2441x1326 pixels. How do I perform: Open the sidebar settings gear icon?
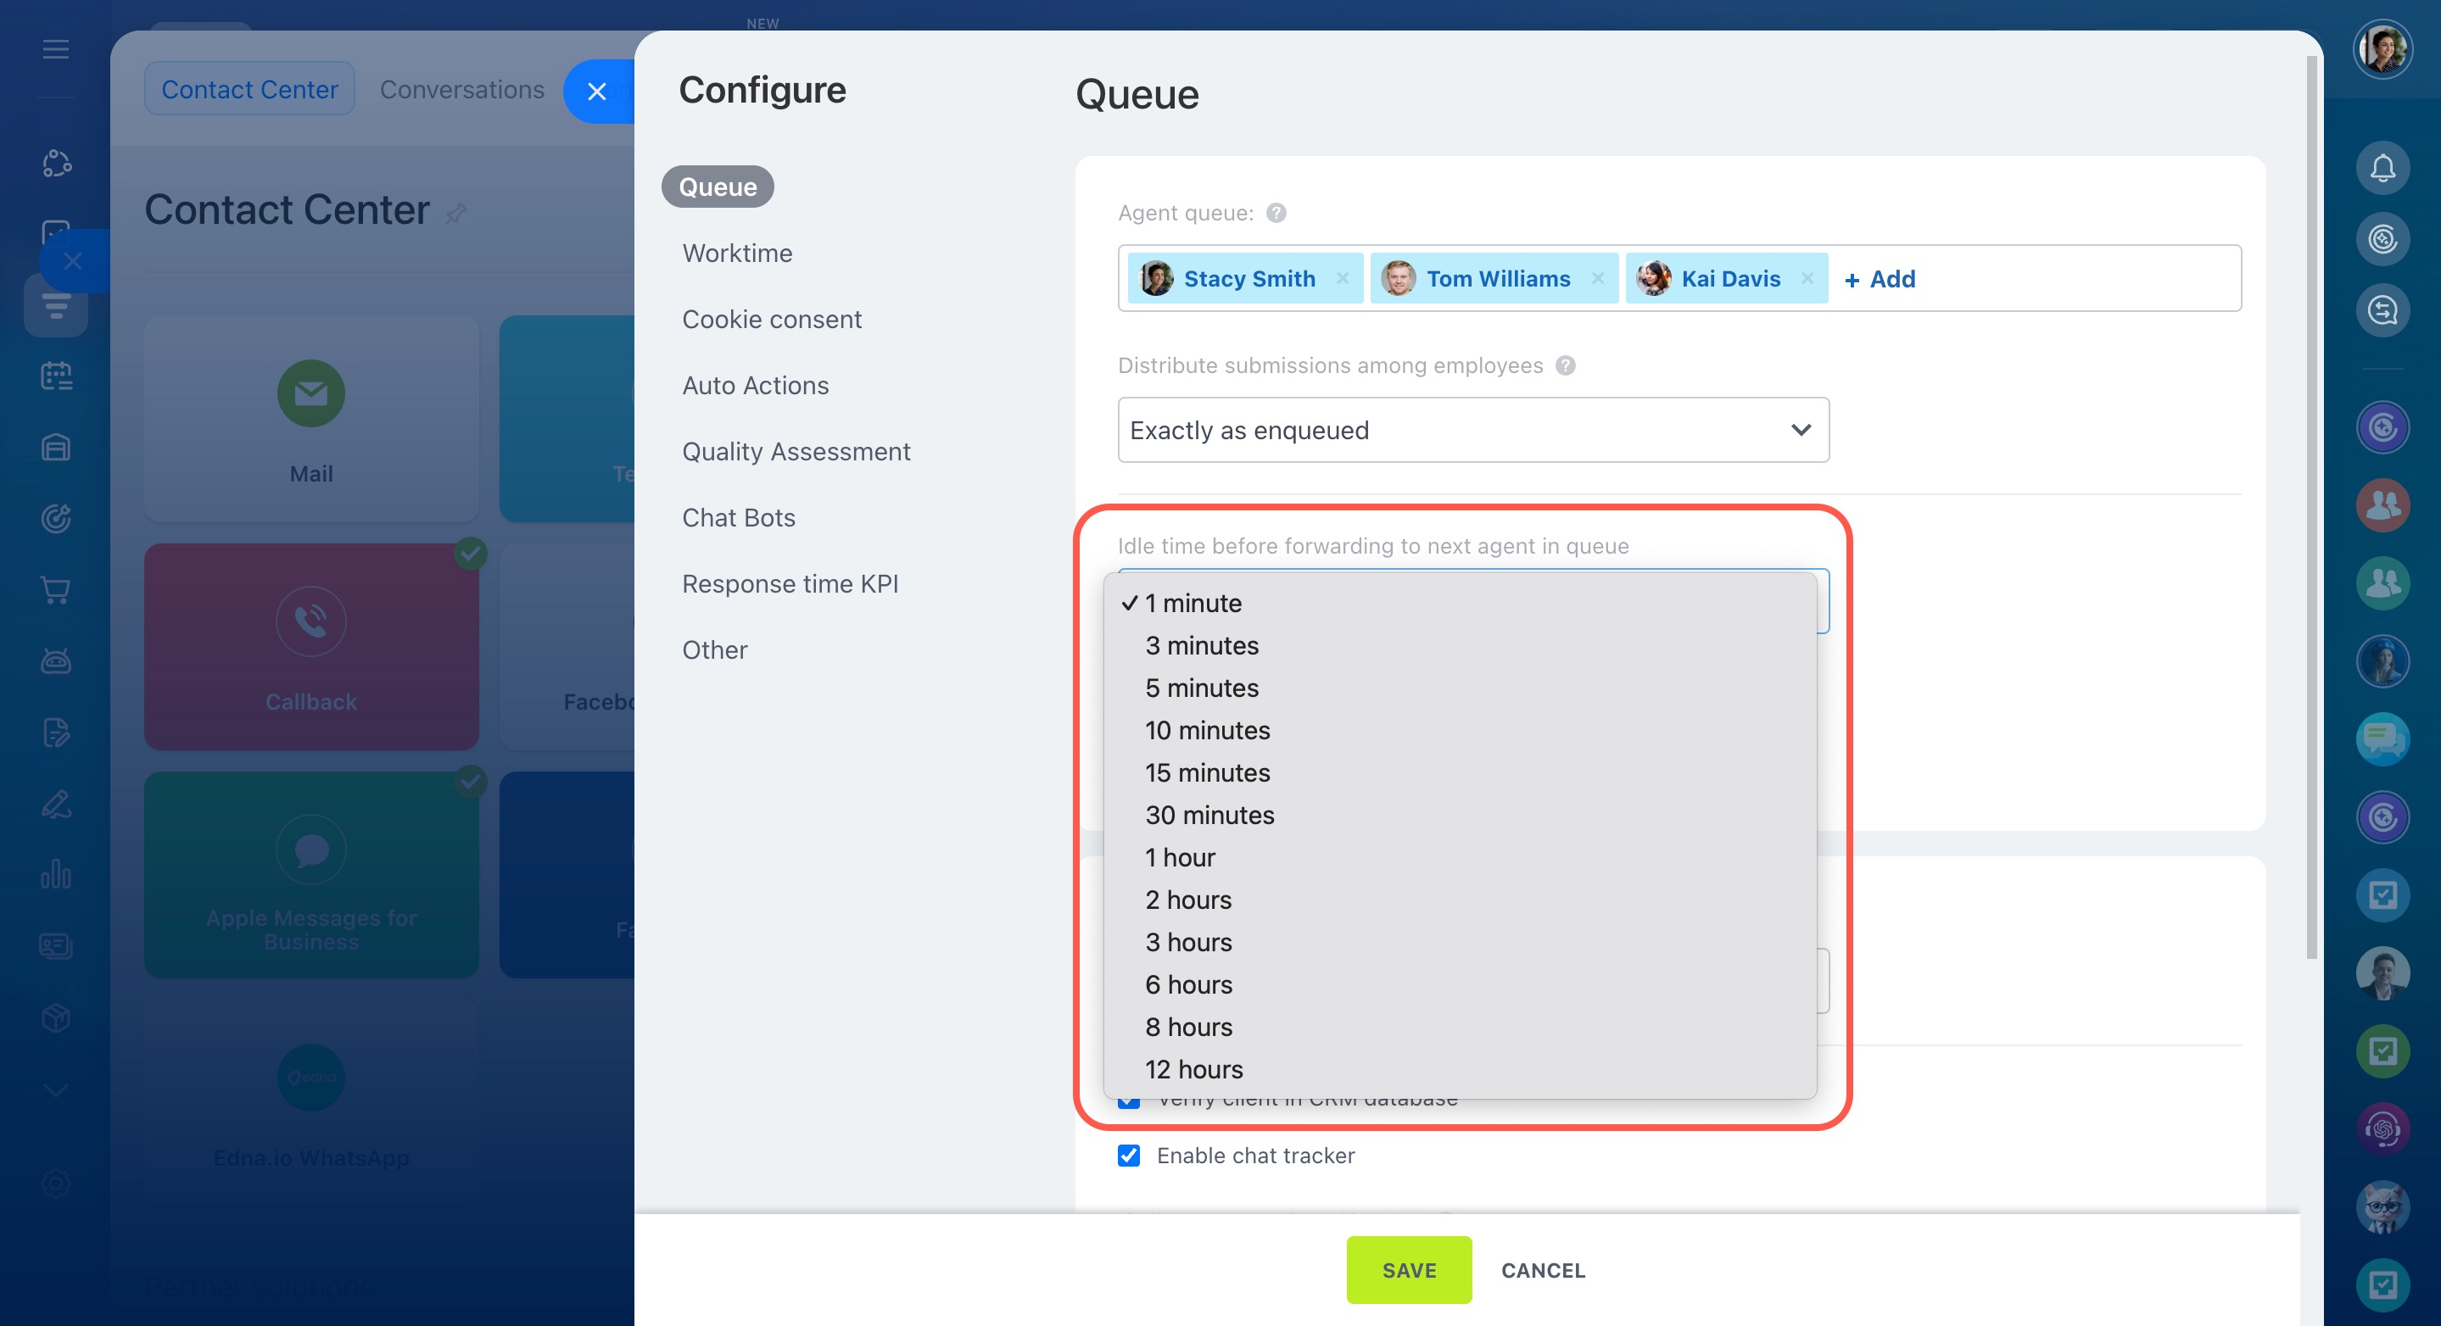tap(56, 1183)
